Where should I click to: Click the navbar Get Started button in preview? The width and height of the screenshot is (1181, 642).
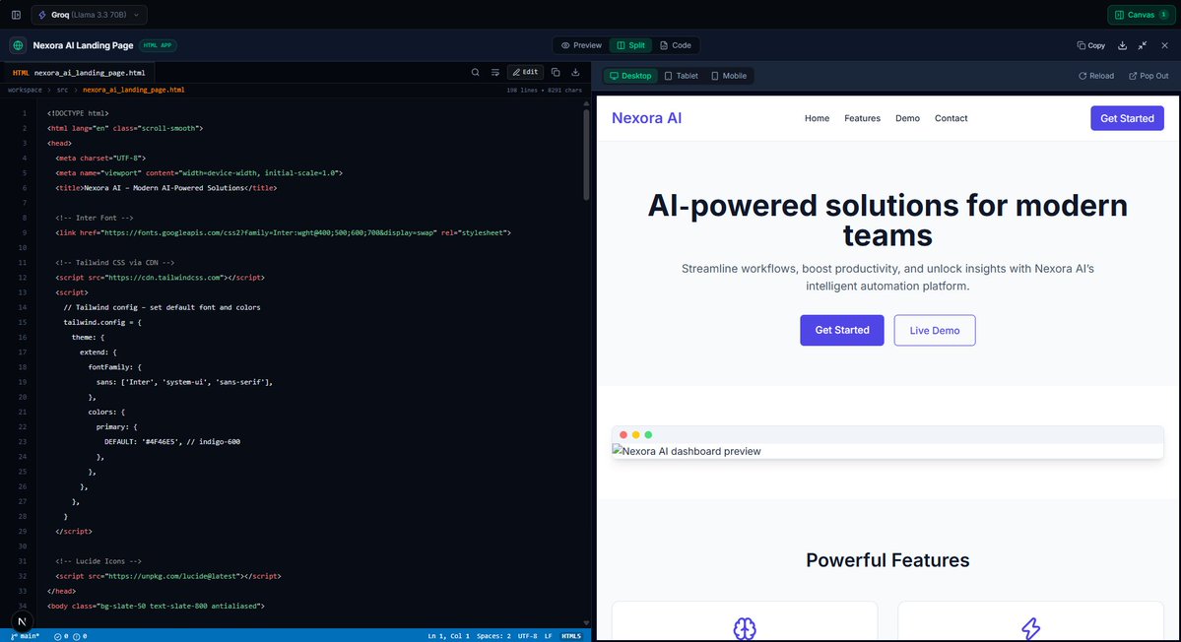pyautogui.click(x=1127, y=118)
